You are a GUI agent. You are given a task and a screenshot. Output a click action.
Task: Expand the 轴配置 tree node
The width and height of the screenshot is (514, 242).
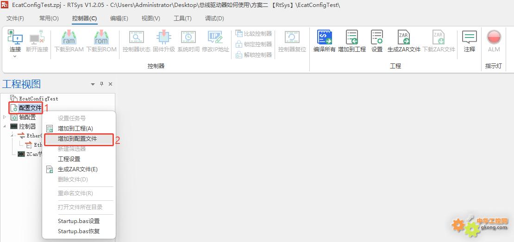(5, 117)
